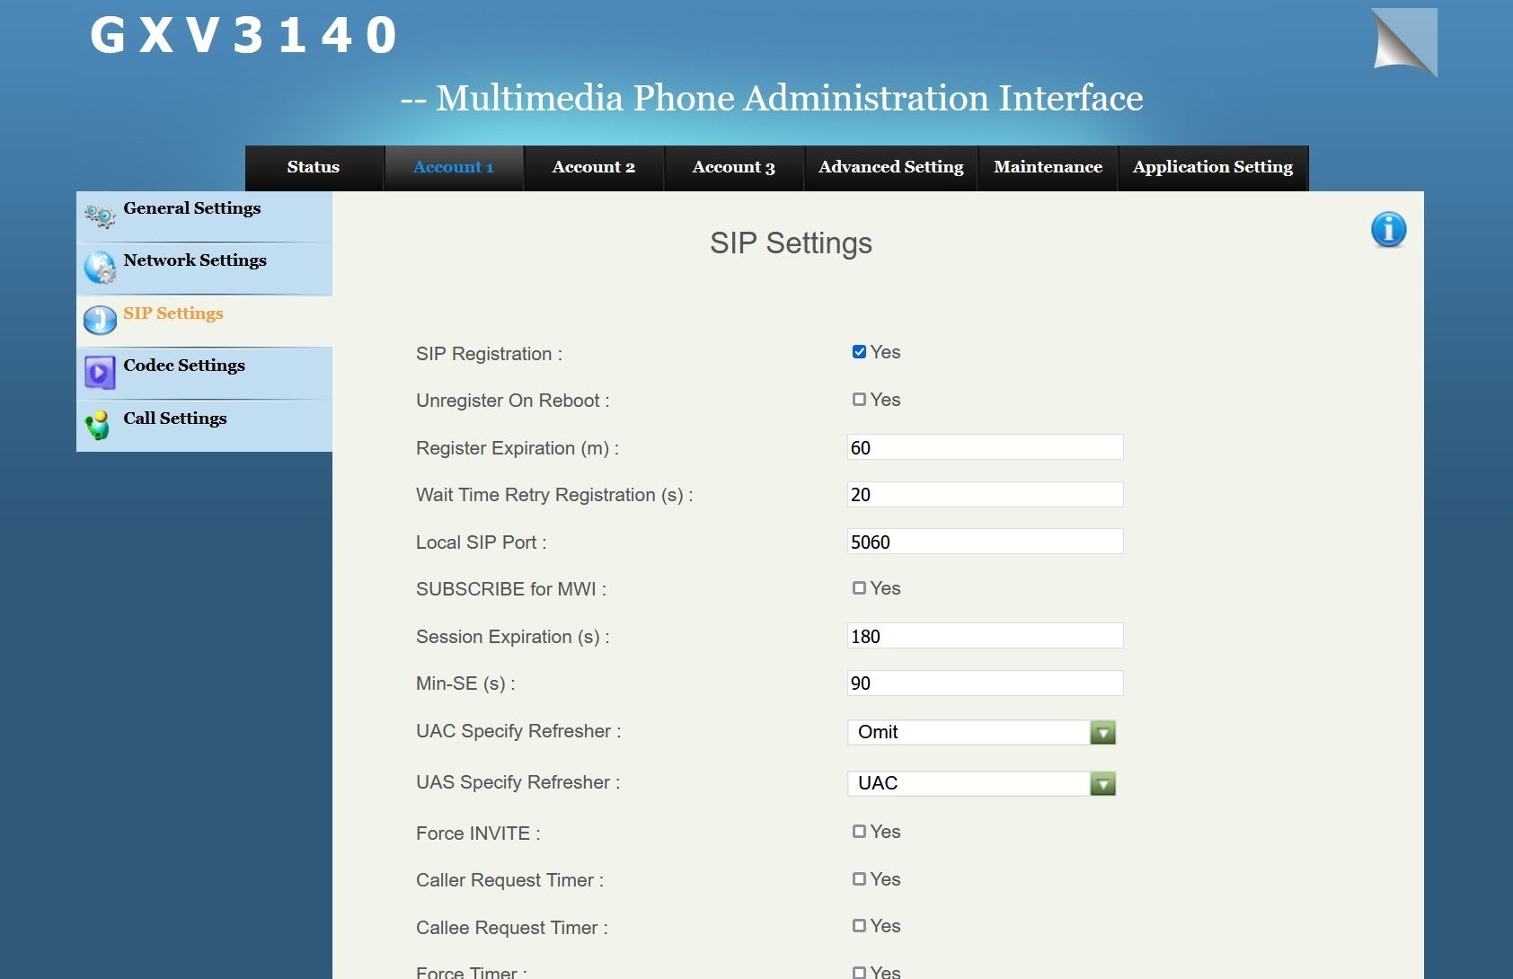Click the General Settings gears icon
Viewport: 1513px width, 979px height.
coord(100,216)
